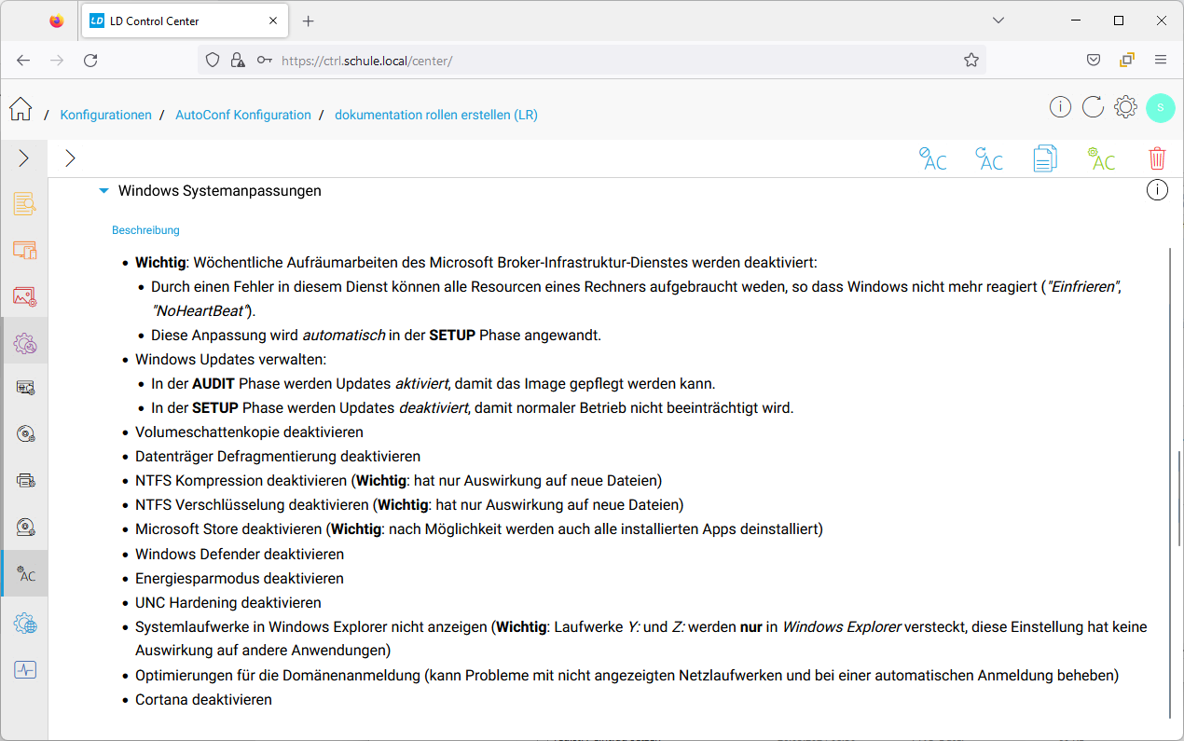Expand the left sidebar with chevron
Viewport: 1184px width, 741px height.
[x=24, y=158]
